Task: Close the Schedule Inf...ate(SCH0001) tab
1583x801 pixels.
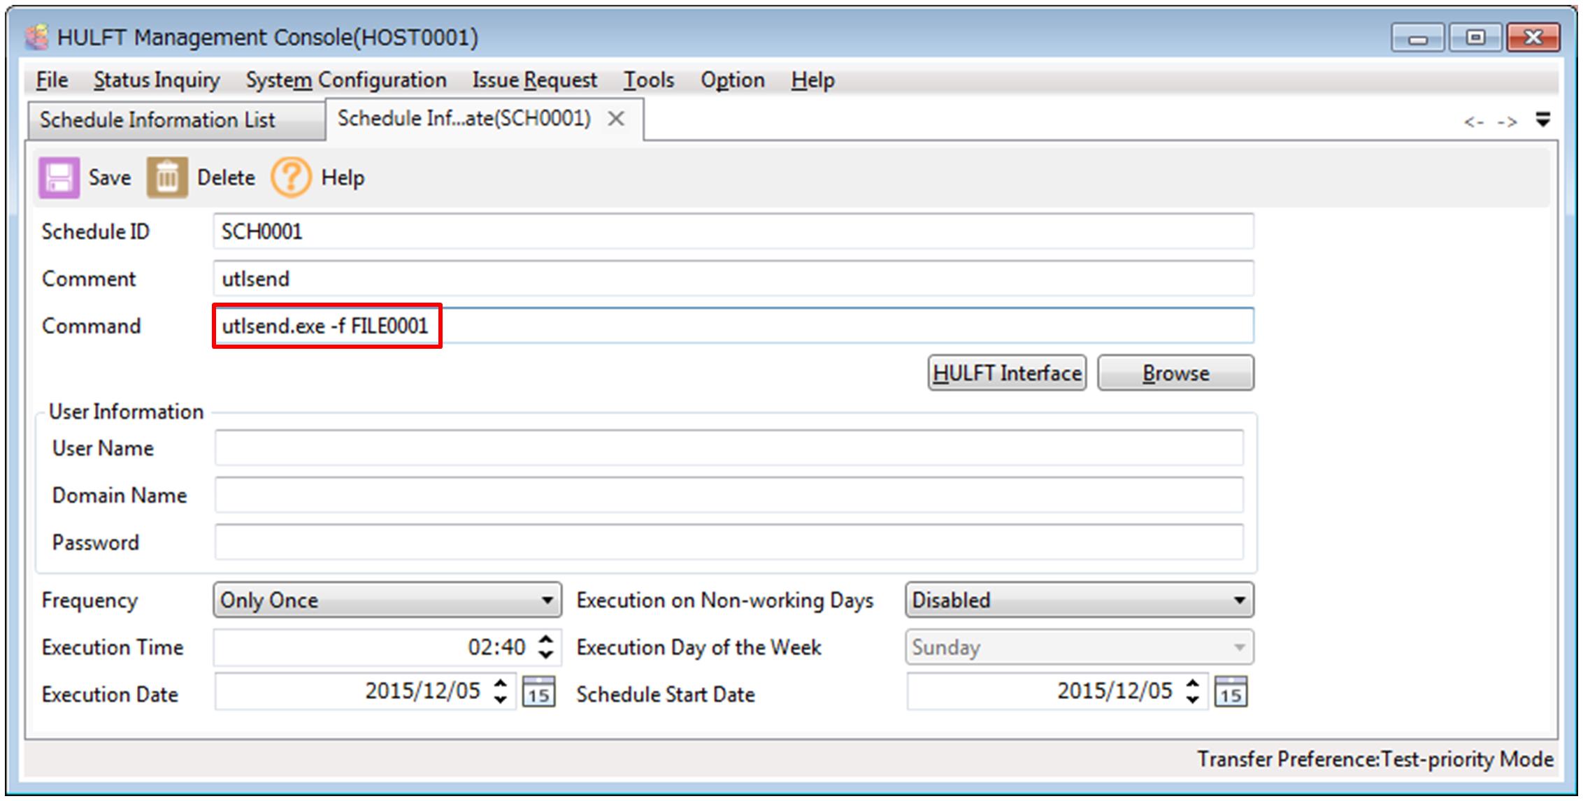Action: coord(616,119)
